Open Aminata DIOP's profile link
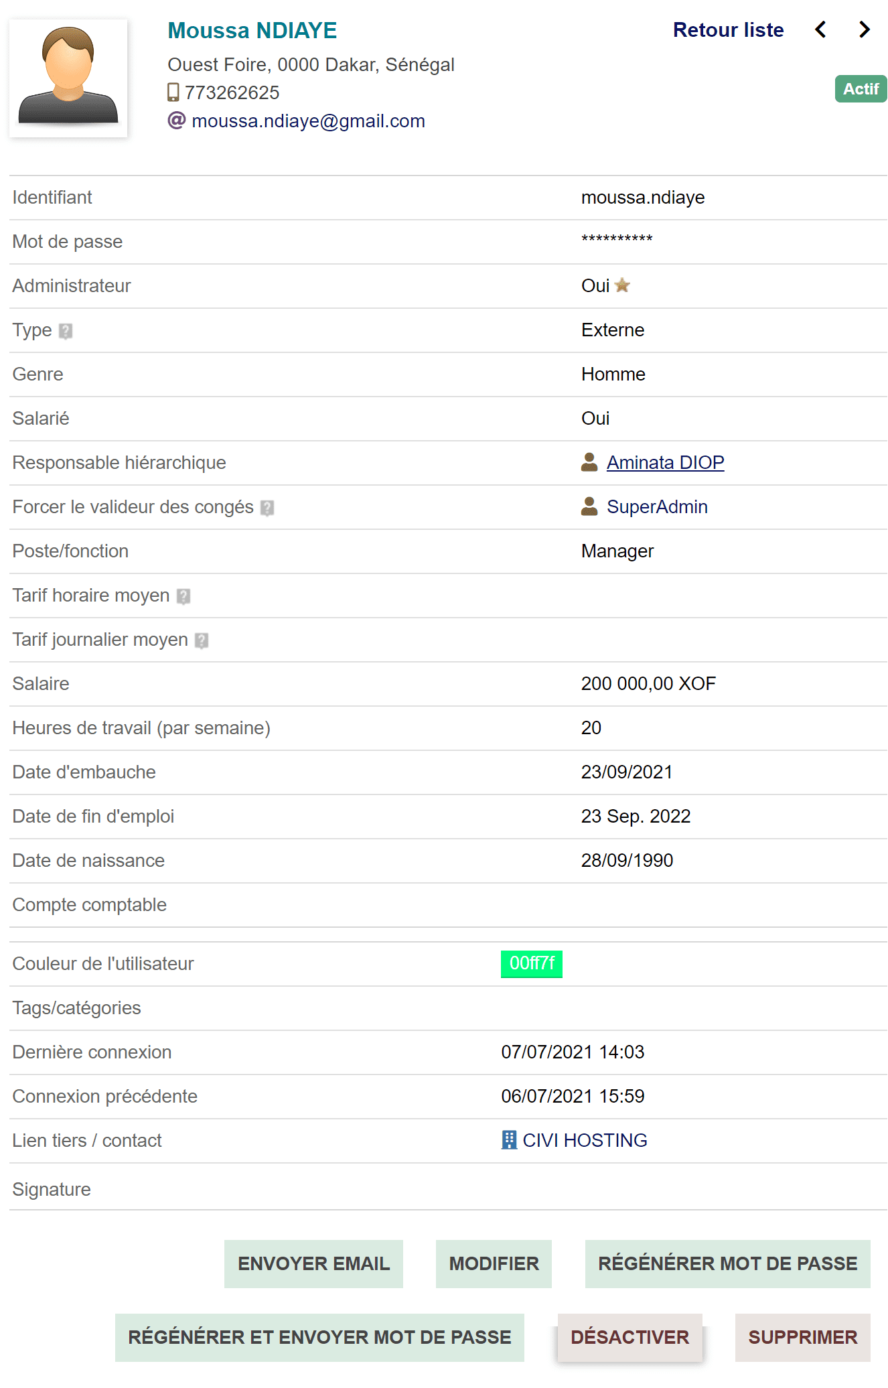This screenshot has height=1388, width=888. [665, 462]
